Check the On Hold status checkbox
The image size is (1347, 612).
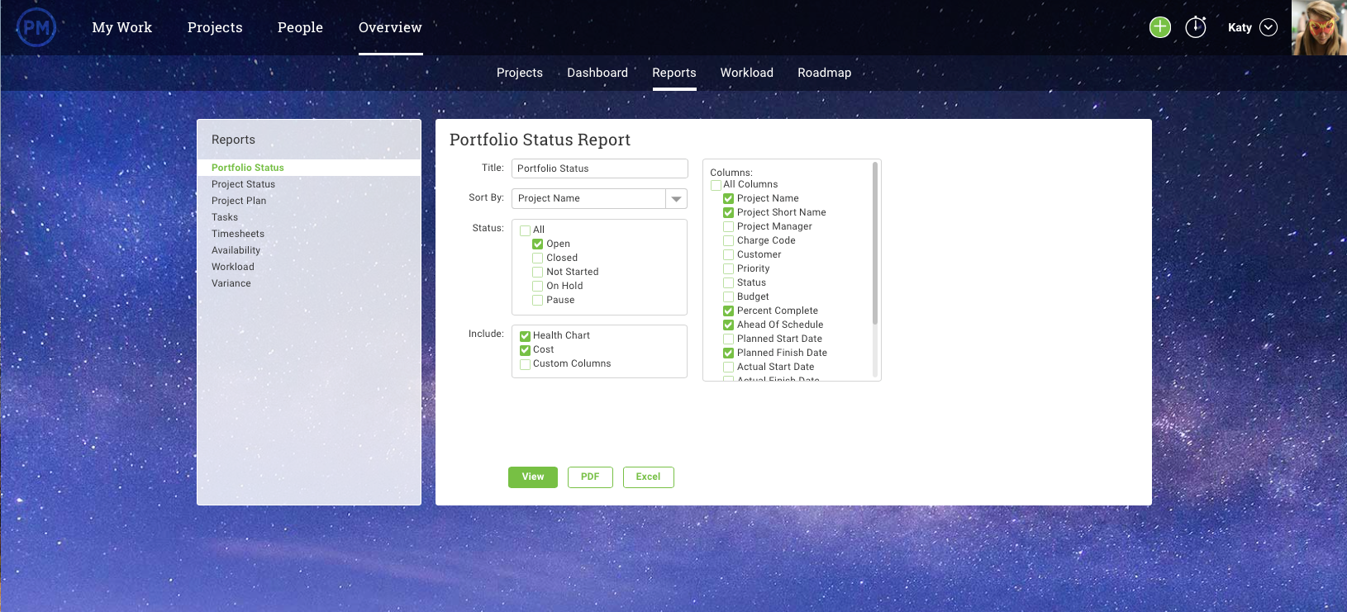coord(538,287)
